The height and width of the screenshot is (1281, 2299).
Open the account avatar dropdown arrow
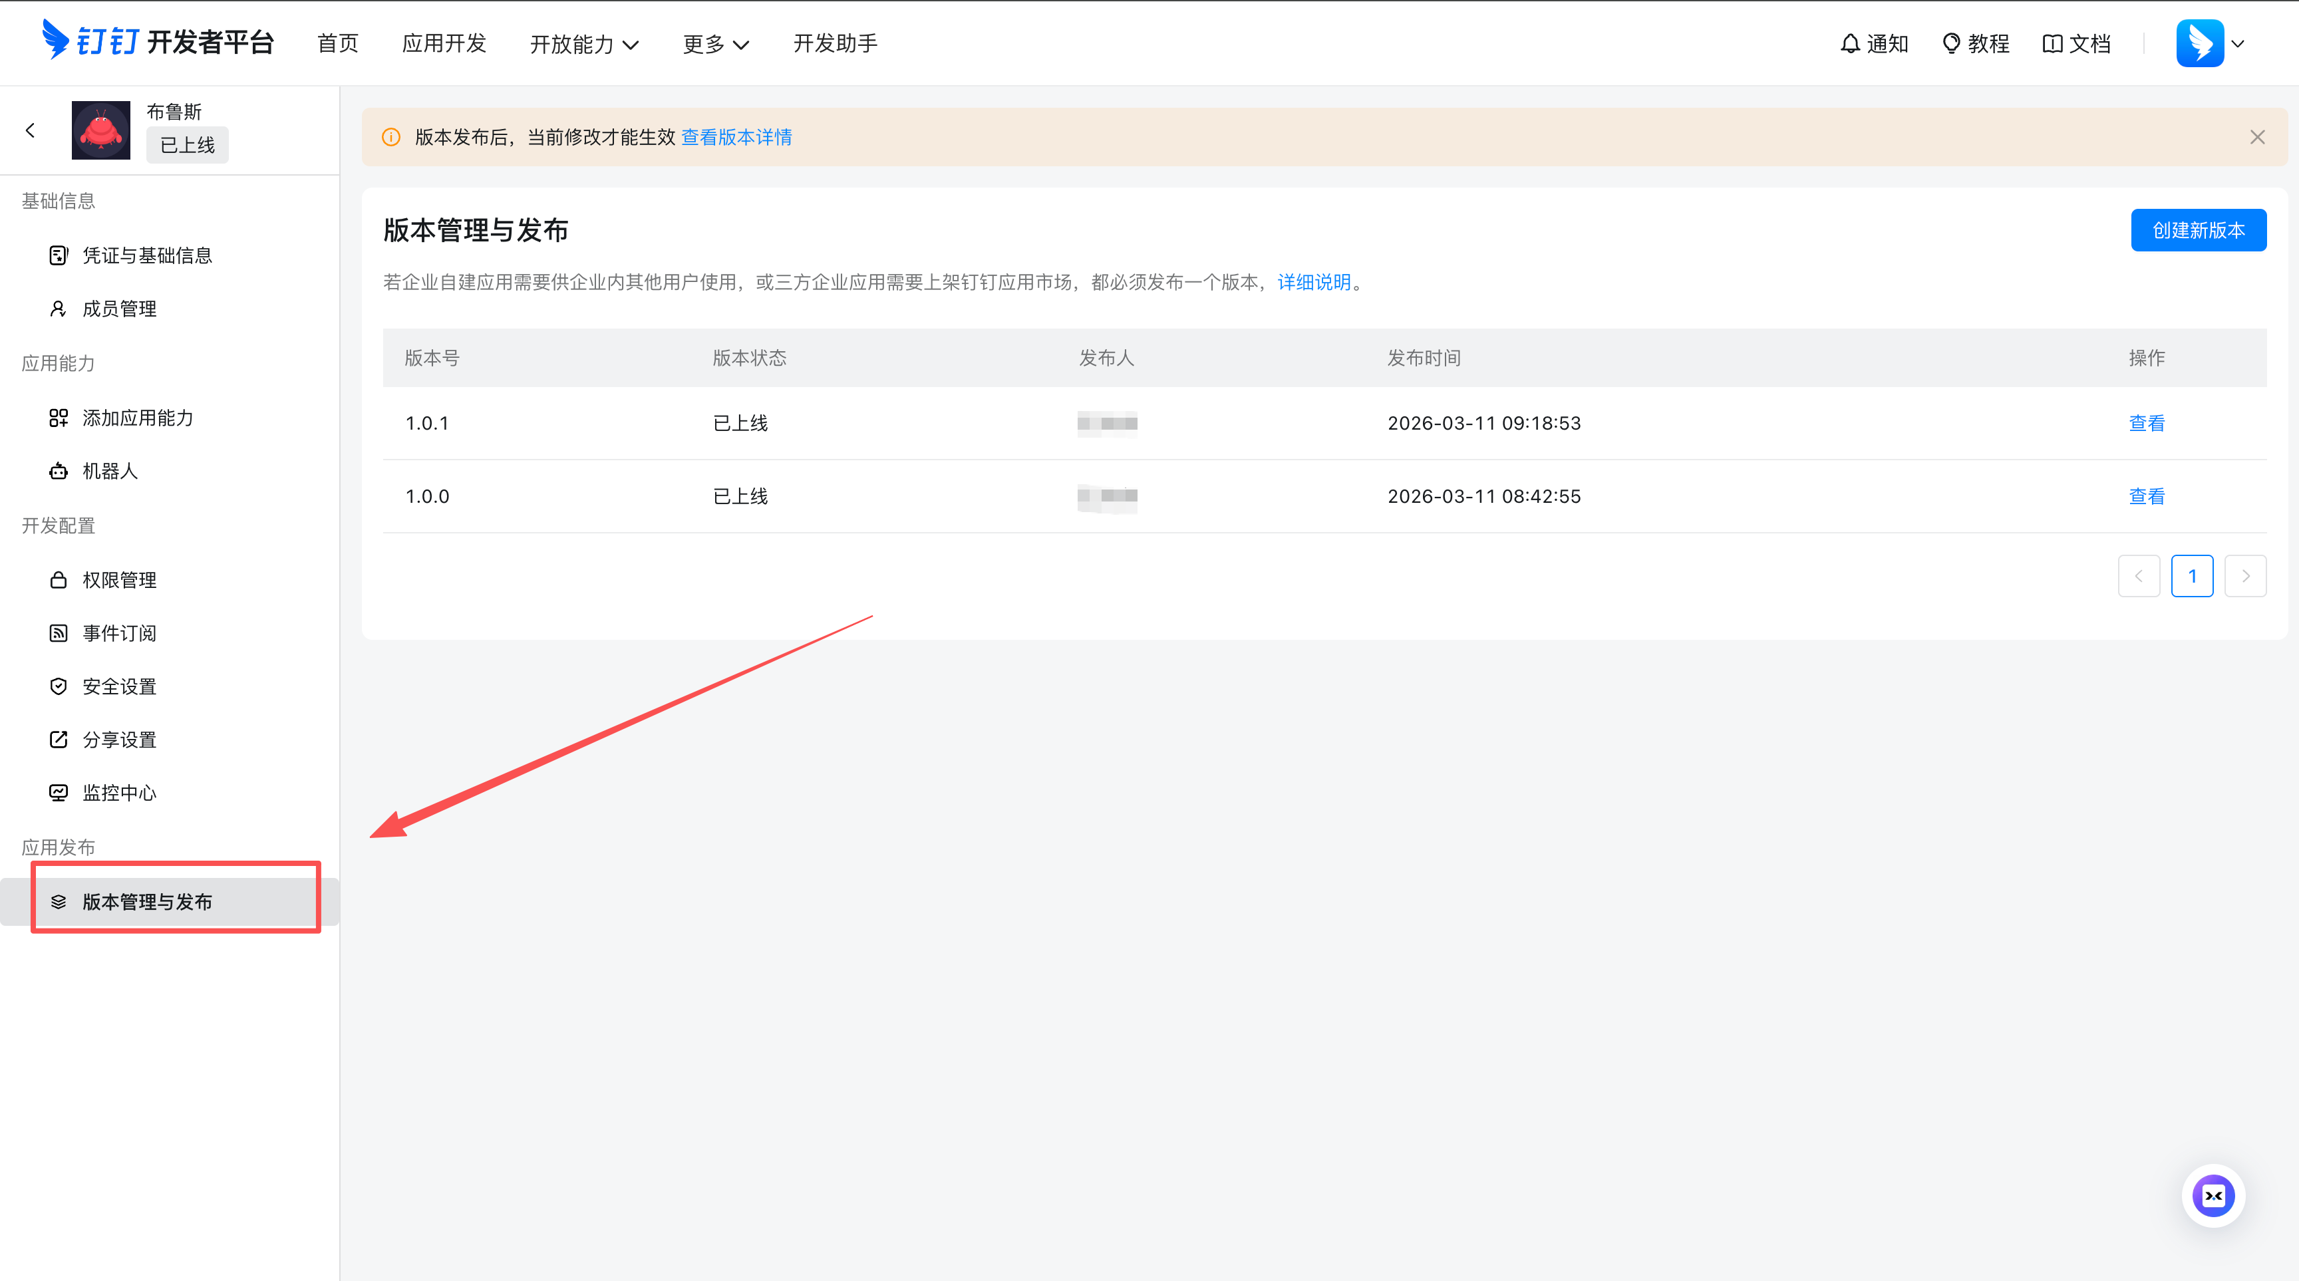(2238, 44)
